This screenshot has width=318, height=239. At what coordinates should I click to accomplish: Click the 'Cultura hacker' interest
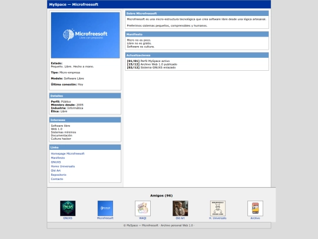pyautogui.click(x=61, y=139)
